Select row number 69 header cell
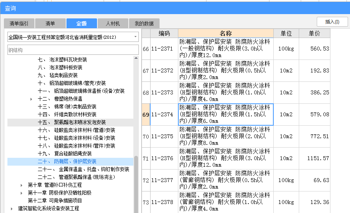The height and width of the screenshot is (213, 350). [x=146, y=114]
